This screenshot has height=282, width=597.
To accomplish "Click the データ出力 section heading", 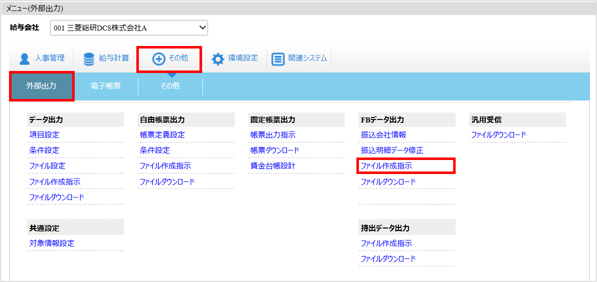I will 46,120.
